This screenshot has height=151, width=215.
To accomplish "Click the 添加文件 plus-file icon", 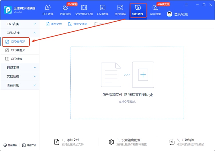I will click(x=47, y=24).
